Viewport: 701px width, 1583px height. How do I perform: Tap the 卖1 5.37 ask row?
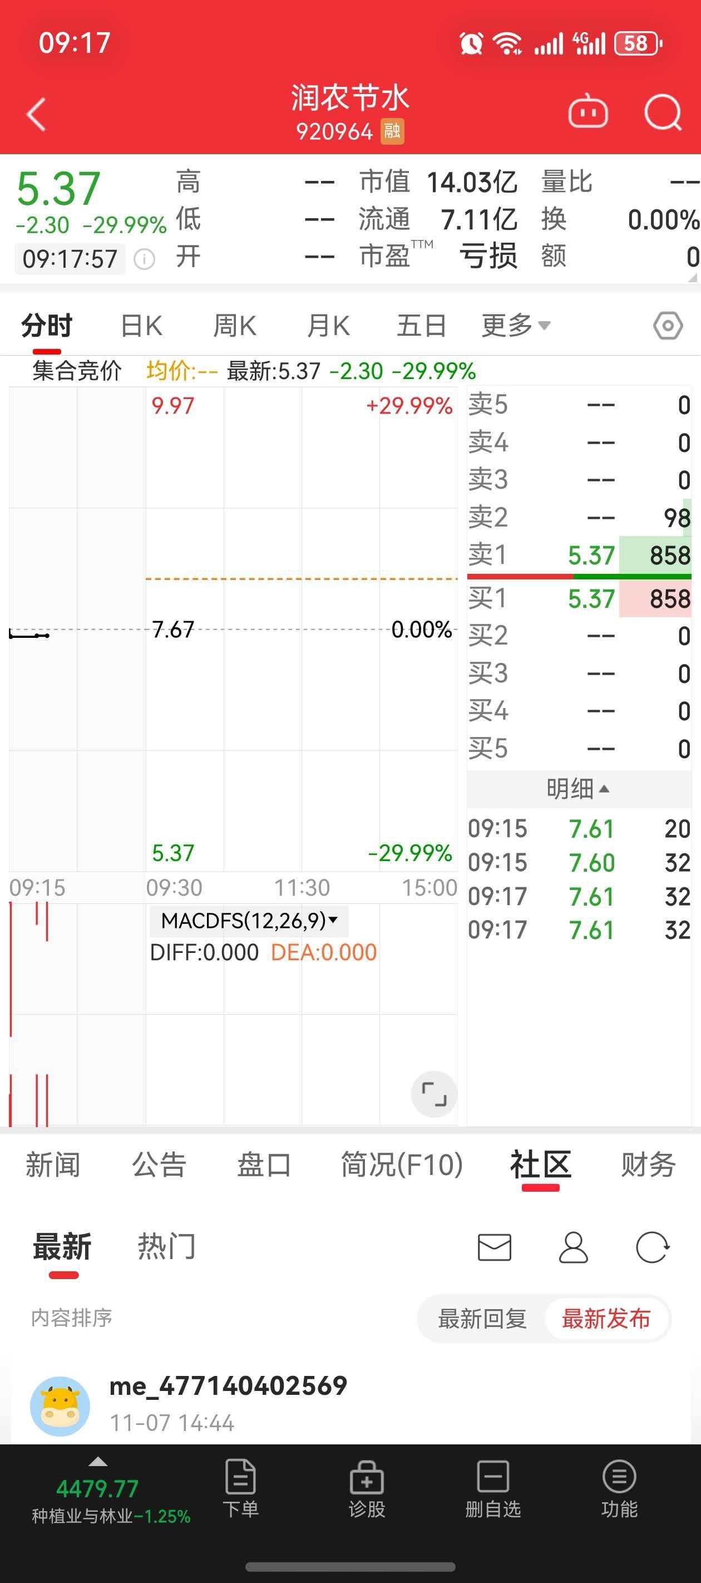point(579,555)
